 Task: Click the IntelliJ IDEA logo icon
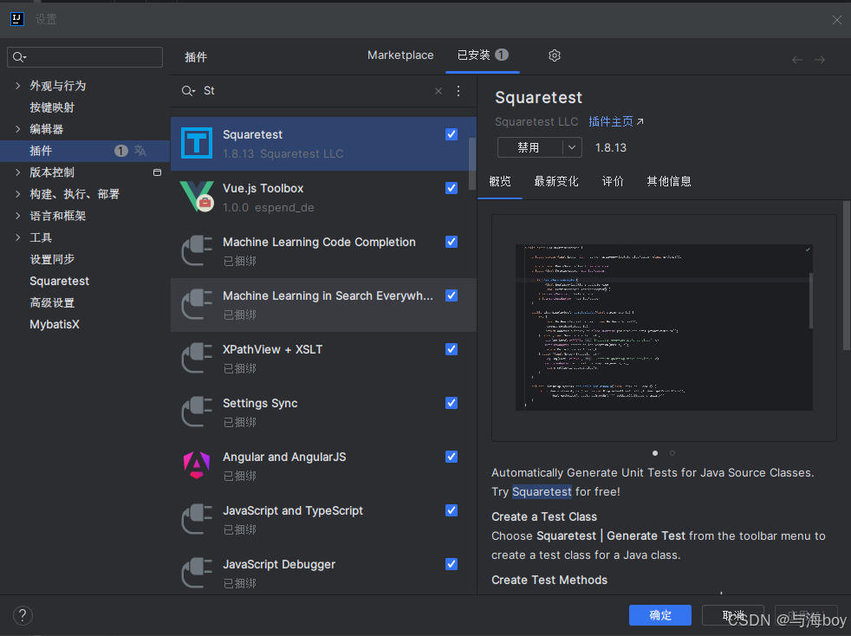coord(16,20)
